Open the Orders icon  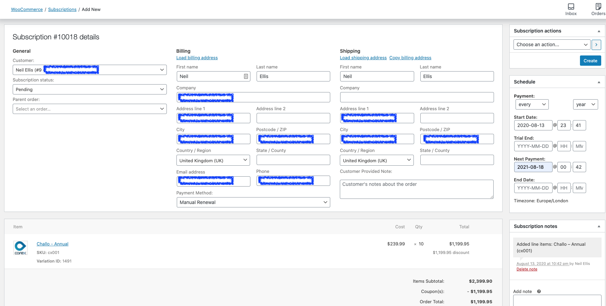click(x=598, y=9)
